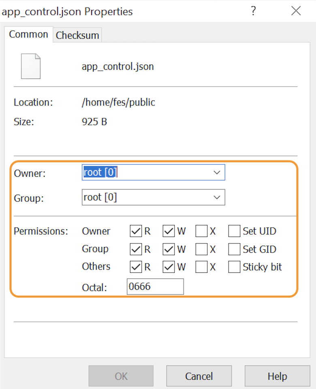316x389 pixels.
Task: Toggle Group read permission checkbox
Action: 136,249
